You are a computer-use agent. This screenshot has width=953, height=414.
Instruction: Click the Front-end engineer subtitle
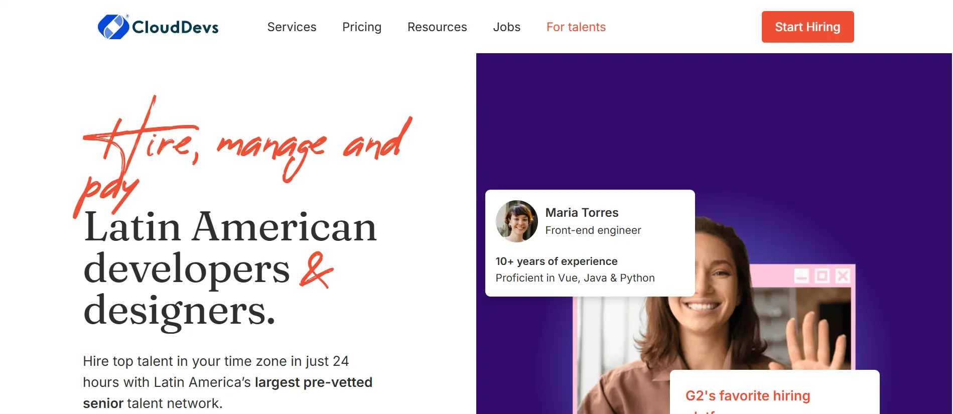click(x=593, y=230)
